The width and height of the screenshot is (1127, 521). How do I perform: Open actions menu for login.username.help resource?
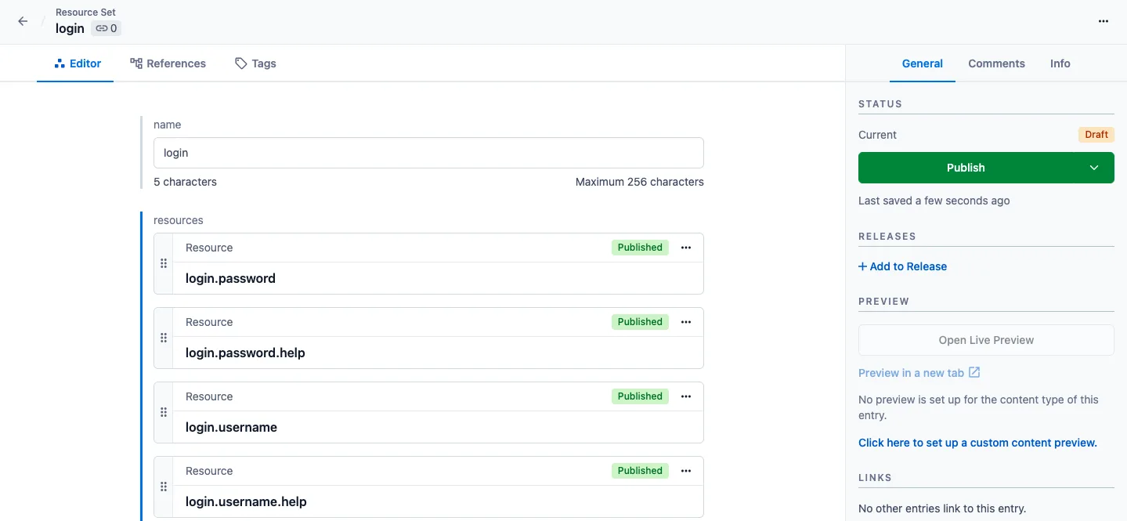(686, 471)
